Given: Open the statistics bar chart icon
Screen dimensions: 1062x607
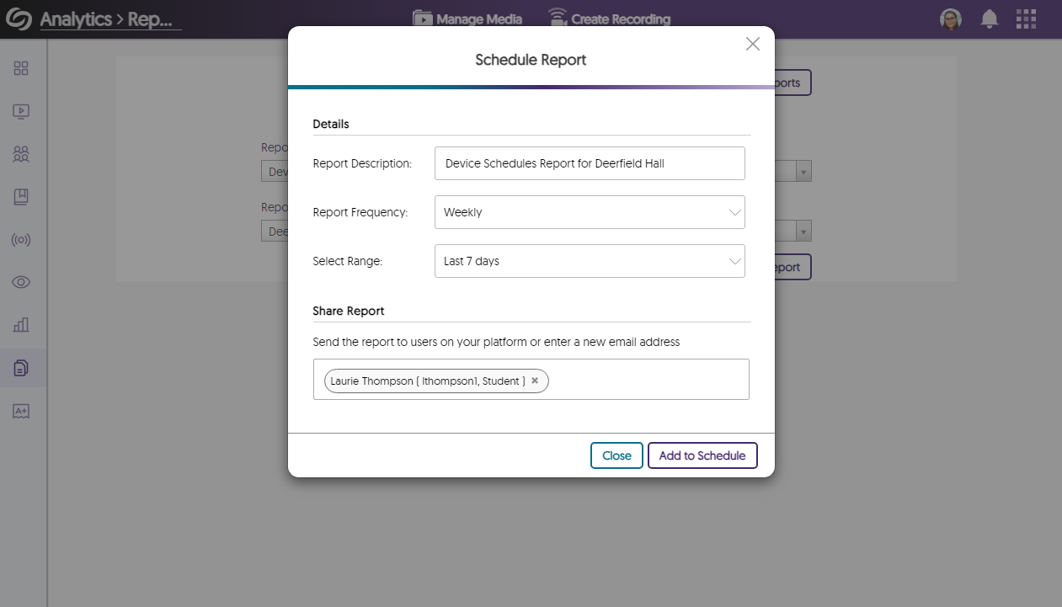Looking at the screenshot, I should 21,325.
